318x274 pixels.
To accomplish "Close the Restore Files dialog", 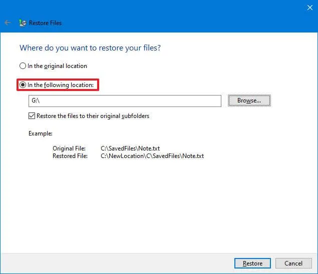I will pyautogui.click(x=309, y=7).
